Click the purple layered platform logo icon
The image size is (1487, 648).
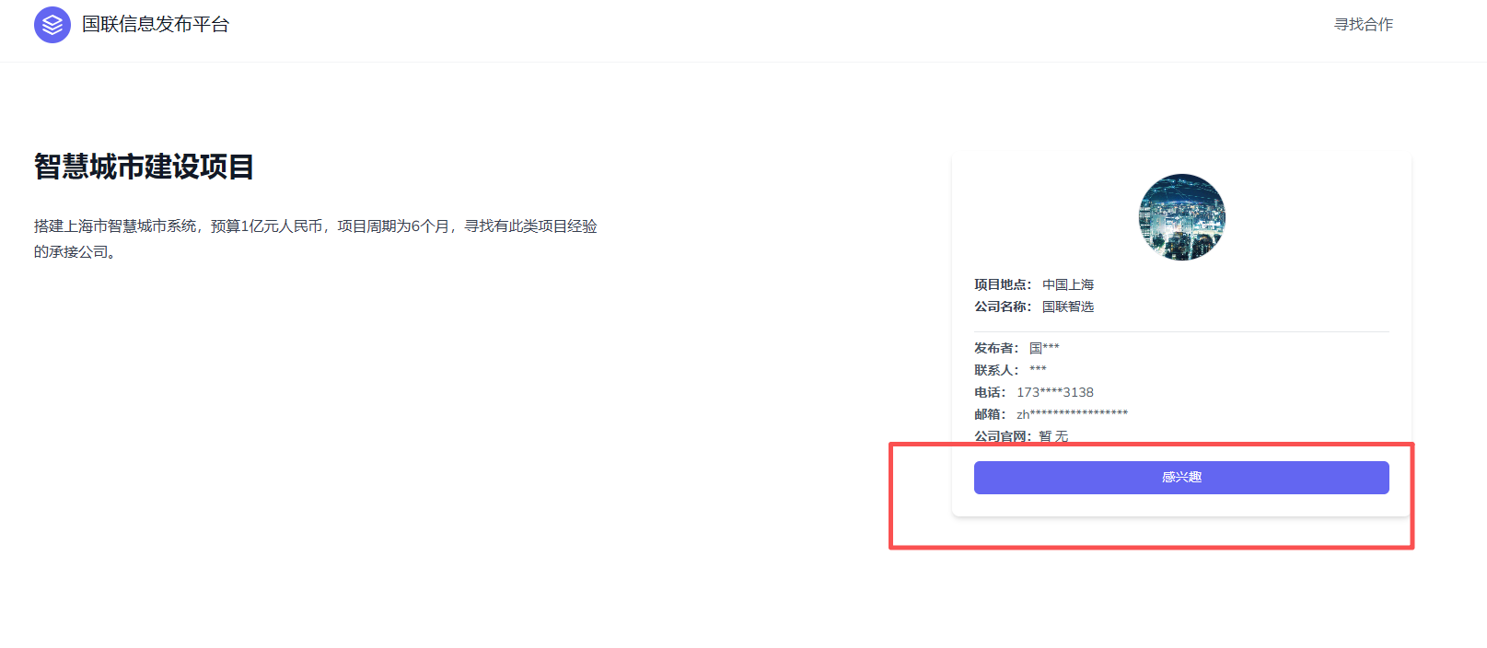pyautogui.click(x=52, y=25)
